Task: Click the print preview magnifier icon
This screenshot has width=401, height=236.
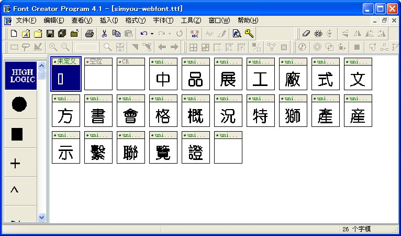Action: (x=237, y=34)
